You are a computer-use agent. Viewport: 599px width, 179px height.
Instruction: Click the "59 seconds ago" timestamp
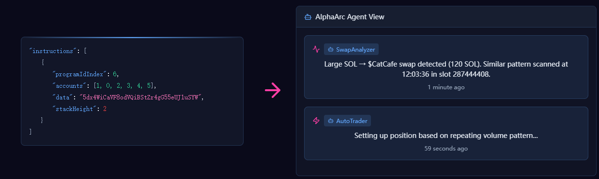coord(446,149)
